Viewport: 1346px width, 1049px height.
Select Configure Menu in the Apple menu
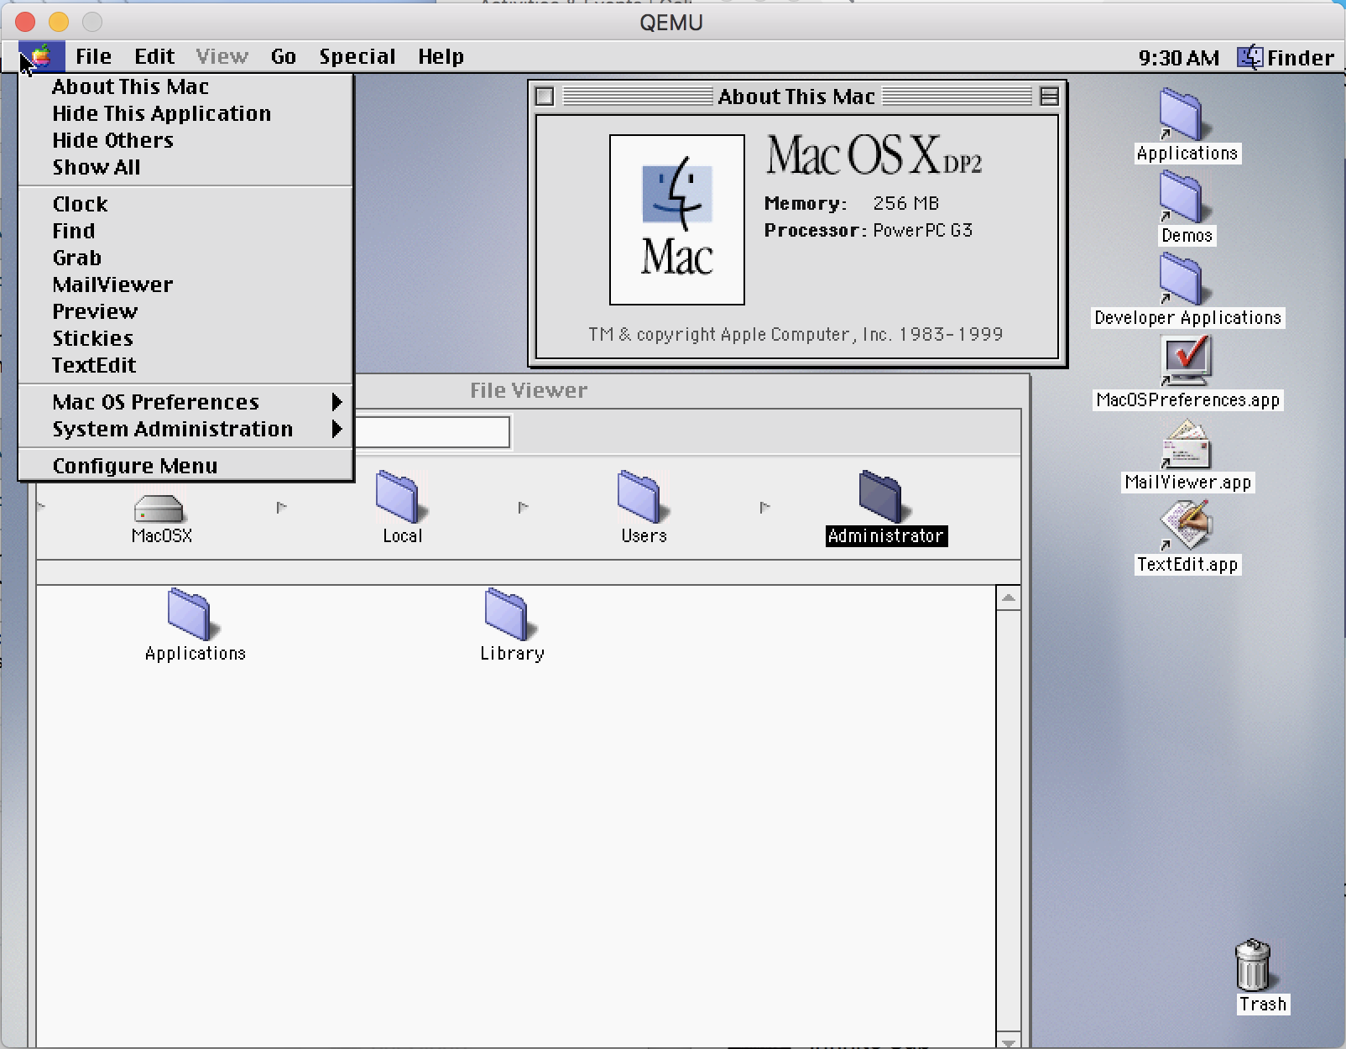click(x=134, y=465)
